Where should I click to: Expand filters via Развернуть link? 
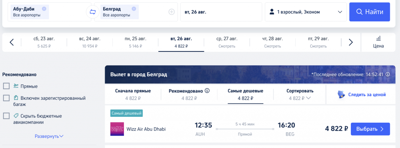click(49, 136)
